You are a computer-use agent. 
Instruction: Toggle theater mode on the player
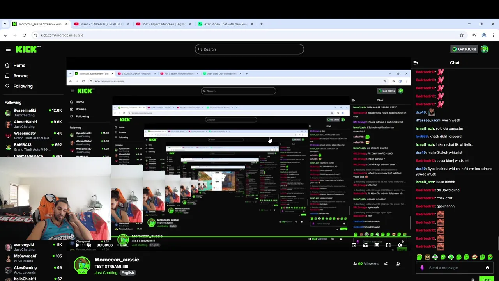tap(377, 245)
